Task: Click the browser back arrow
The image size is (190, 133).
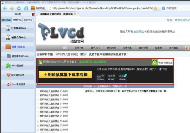Action: [5, 8]
